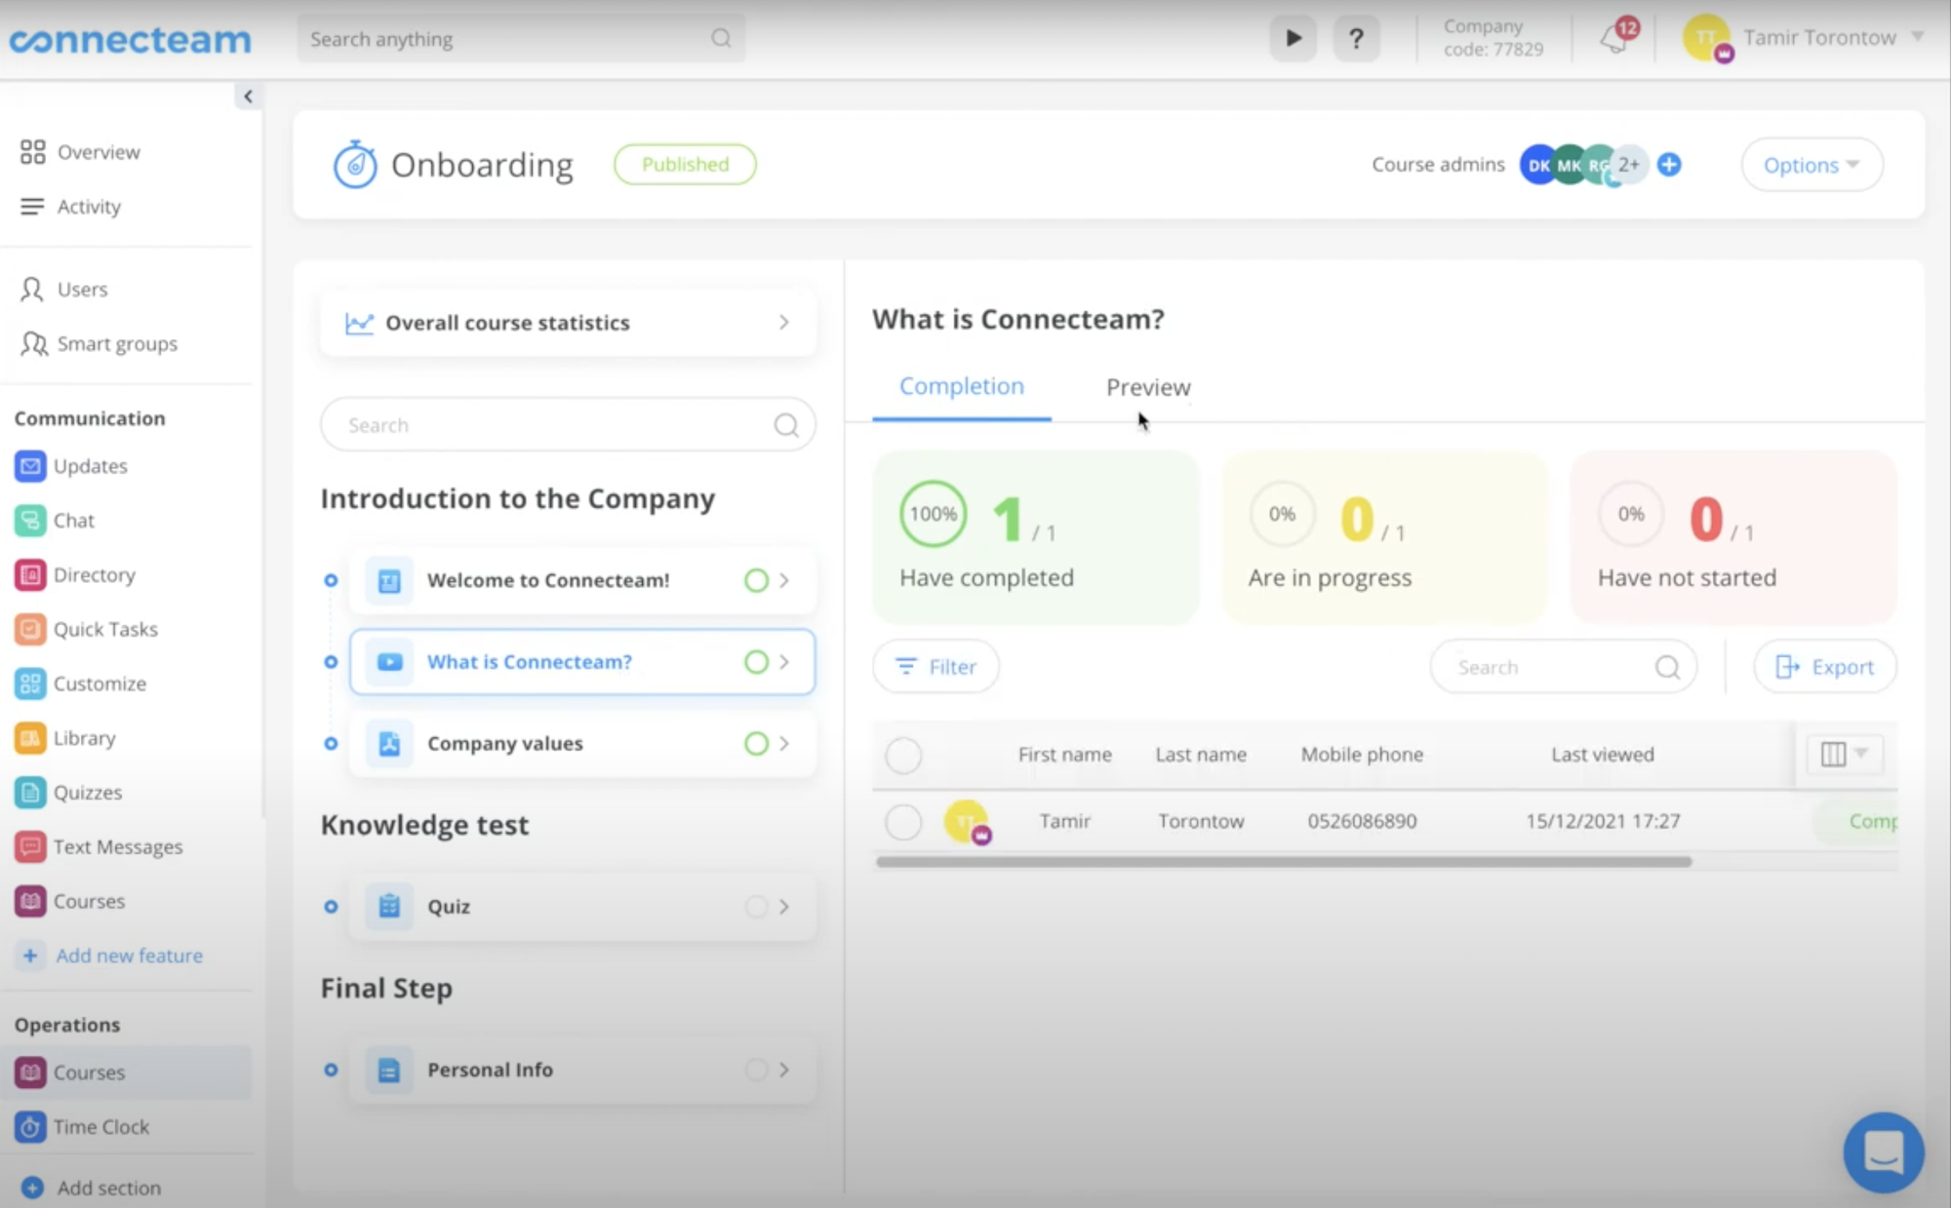Click the DK course admin avatar

coord(1537,165)
